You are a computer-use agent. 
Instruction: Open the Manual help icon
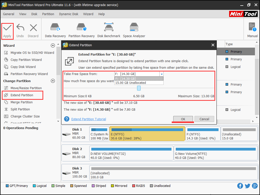[x=252, y=27]
